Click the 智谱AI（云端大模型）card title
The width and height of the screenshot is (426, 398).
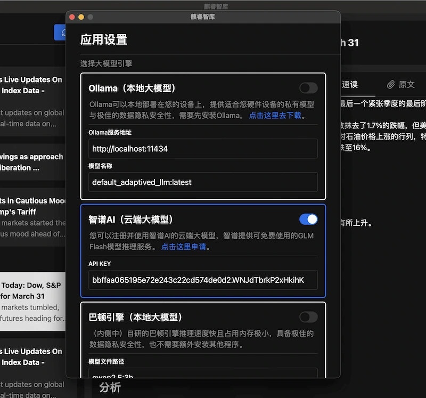tap(130, 220)
